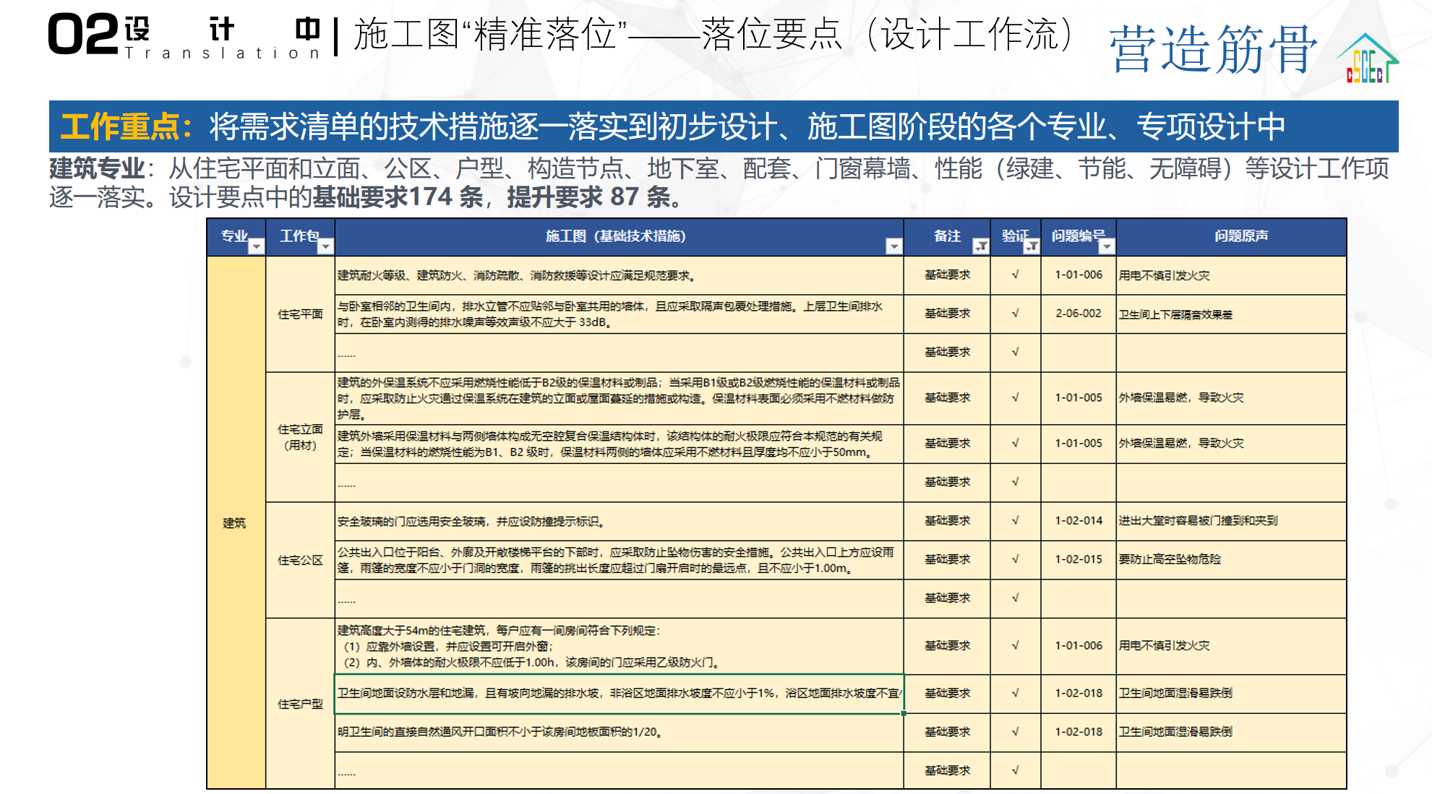Select problem number 1-02-014
Image resolution: width=1432 pixels, height=794 pixels.
pyautogui.click(x=1079, y=521)
